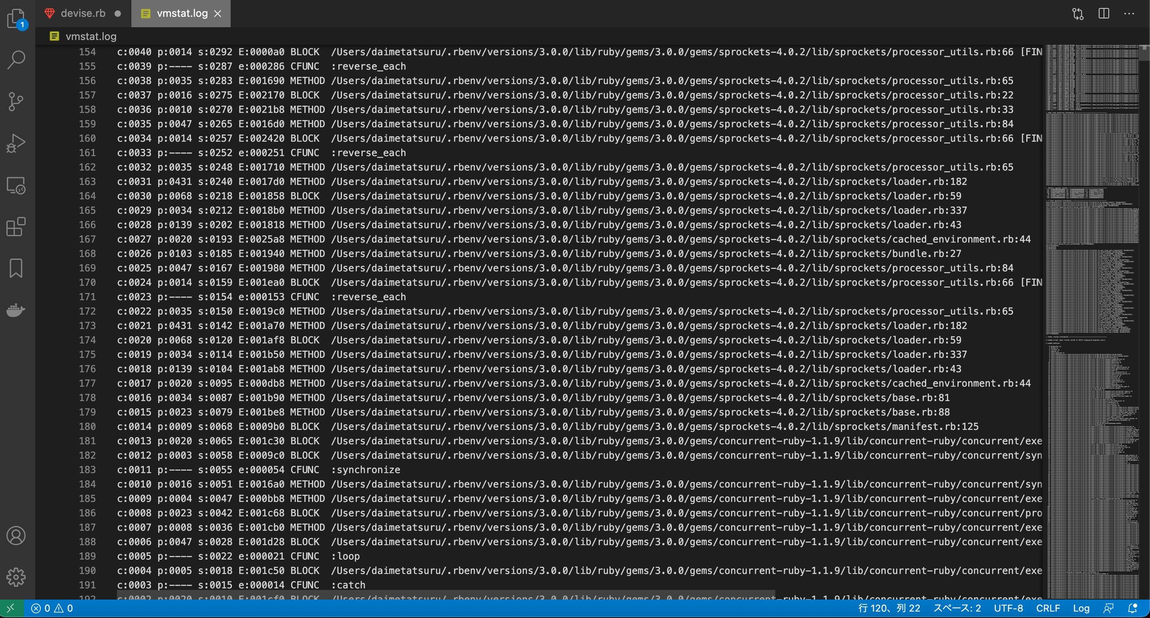Open the notifications bell in status bar
This screenshot has height=618, width=1150.
1133,608
